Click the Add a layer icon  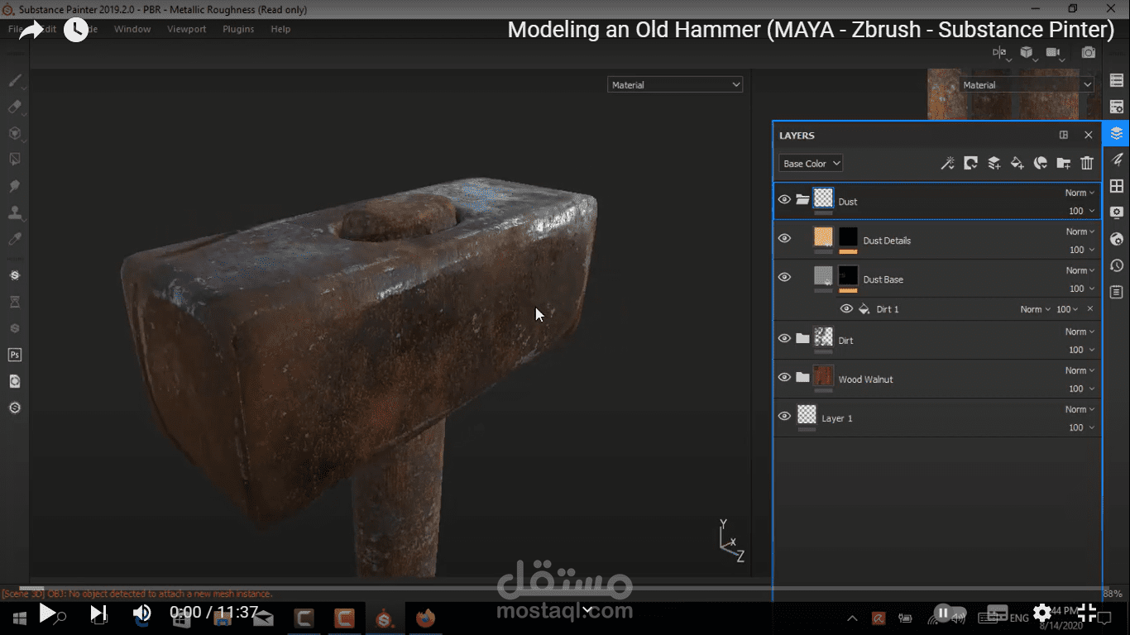point(994,163)
